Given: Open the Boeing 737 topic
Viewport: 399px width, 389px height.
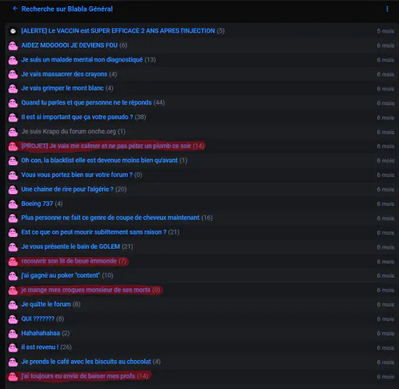Looking at the screenshot, I should pyautogui.click(x=37, y=203).
